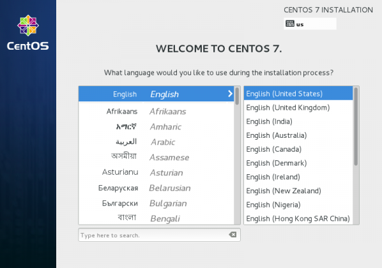Choose Amharic language

pos(156,127)
